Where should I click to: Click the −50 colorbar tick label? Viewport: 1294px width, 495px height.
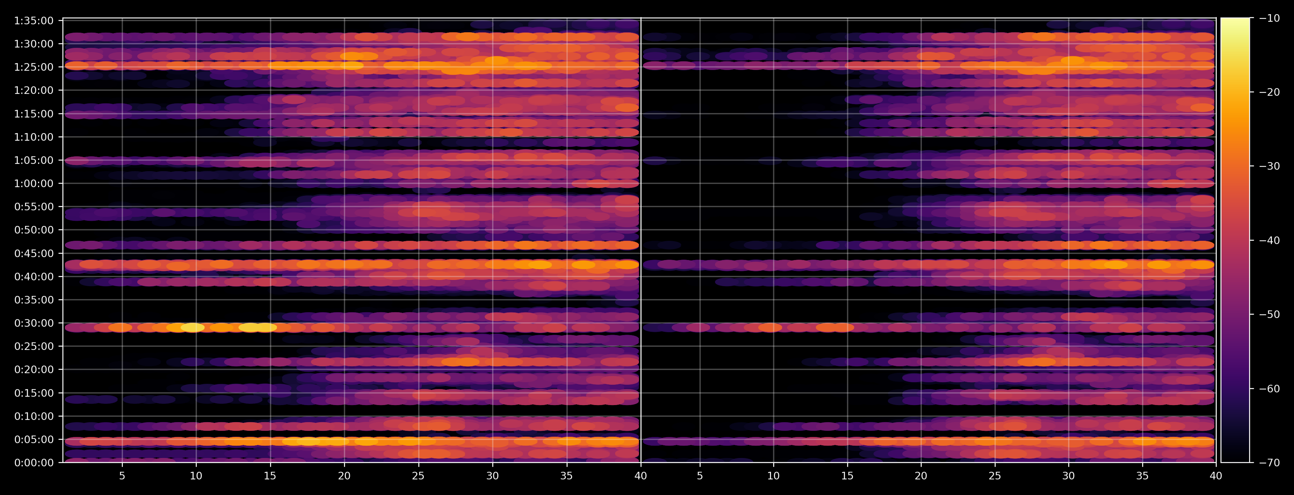coord(1270,315)
